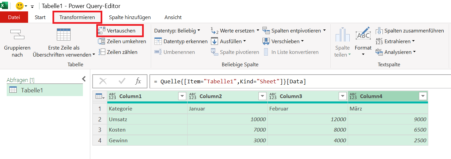The width and height of the screenshot is (451, 159).
Task: Open the Column3 filter dropdown
Action: click(x=343, y=96)
